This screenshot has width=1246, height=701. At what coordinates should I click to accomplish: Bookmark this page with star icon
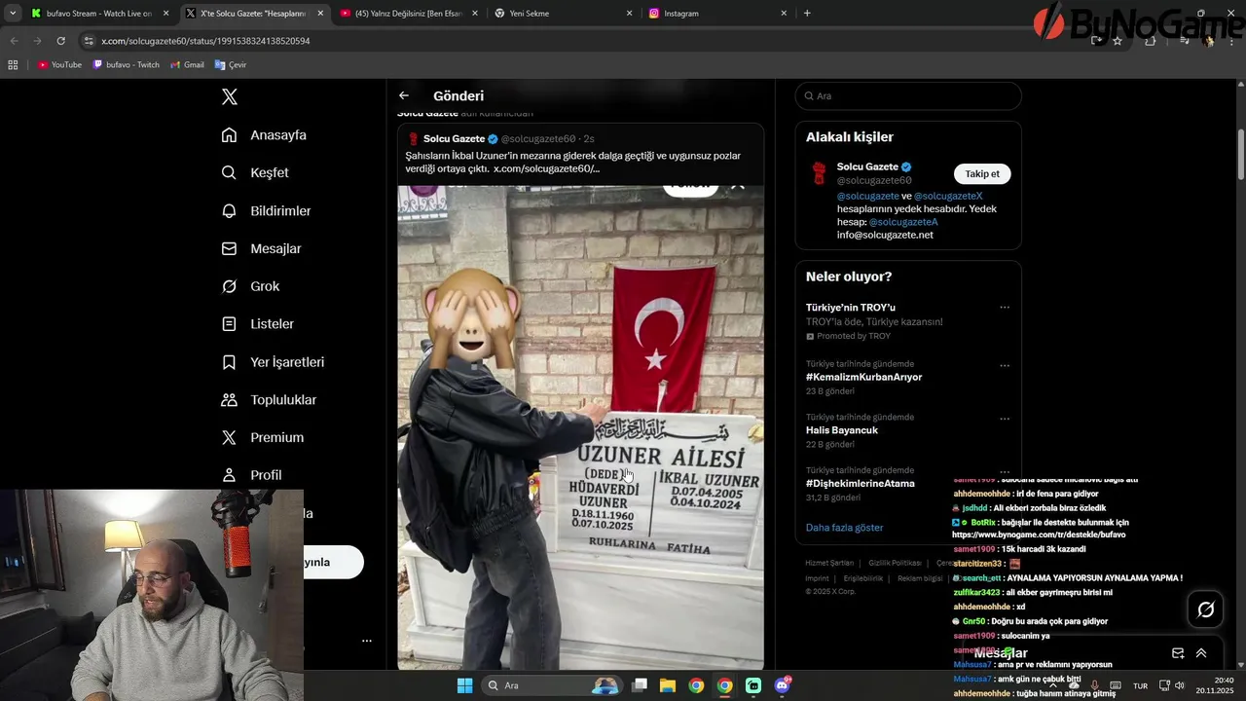click(1118, 41)
